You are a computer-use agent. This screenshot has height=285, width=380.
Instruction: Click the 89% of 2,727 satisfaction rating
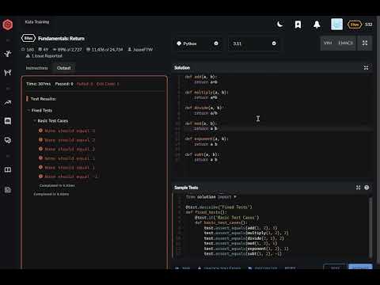click(x=67, y=49)
